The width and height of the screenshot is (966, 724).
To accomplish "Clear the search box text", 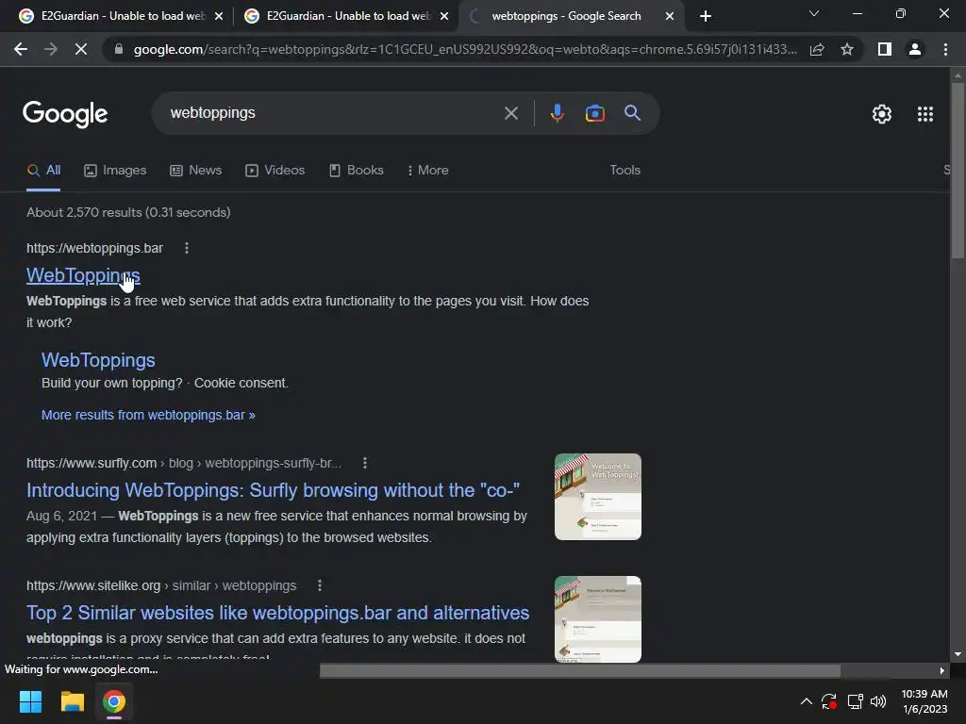I will [510, 113].
